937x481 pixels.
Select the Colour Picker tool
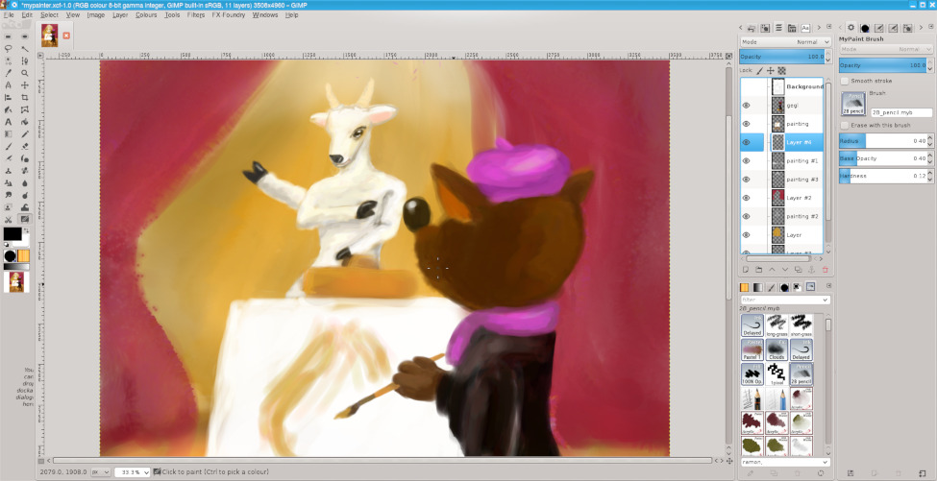9,73
